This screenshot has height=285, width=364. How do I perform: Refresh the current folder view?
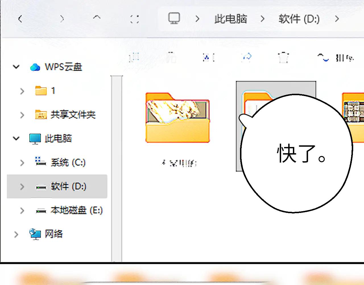click(x=135, y=19)
